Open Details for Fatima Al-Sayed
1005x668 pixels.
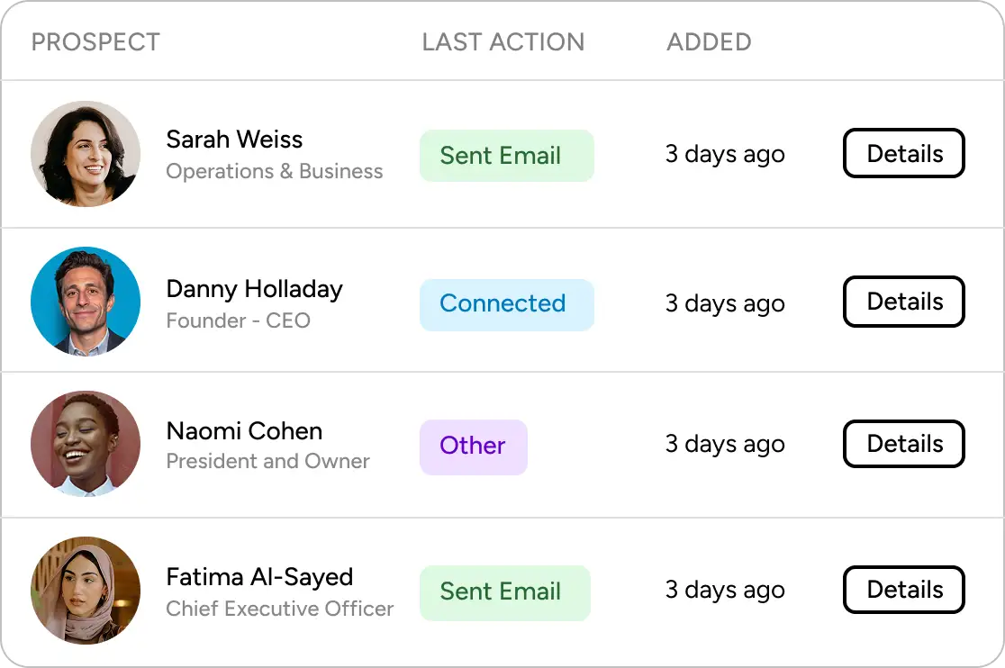click(x=904, y=589)
